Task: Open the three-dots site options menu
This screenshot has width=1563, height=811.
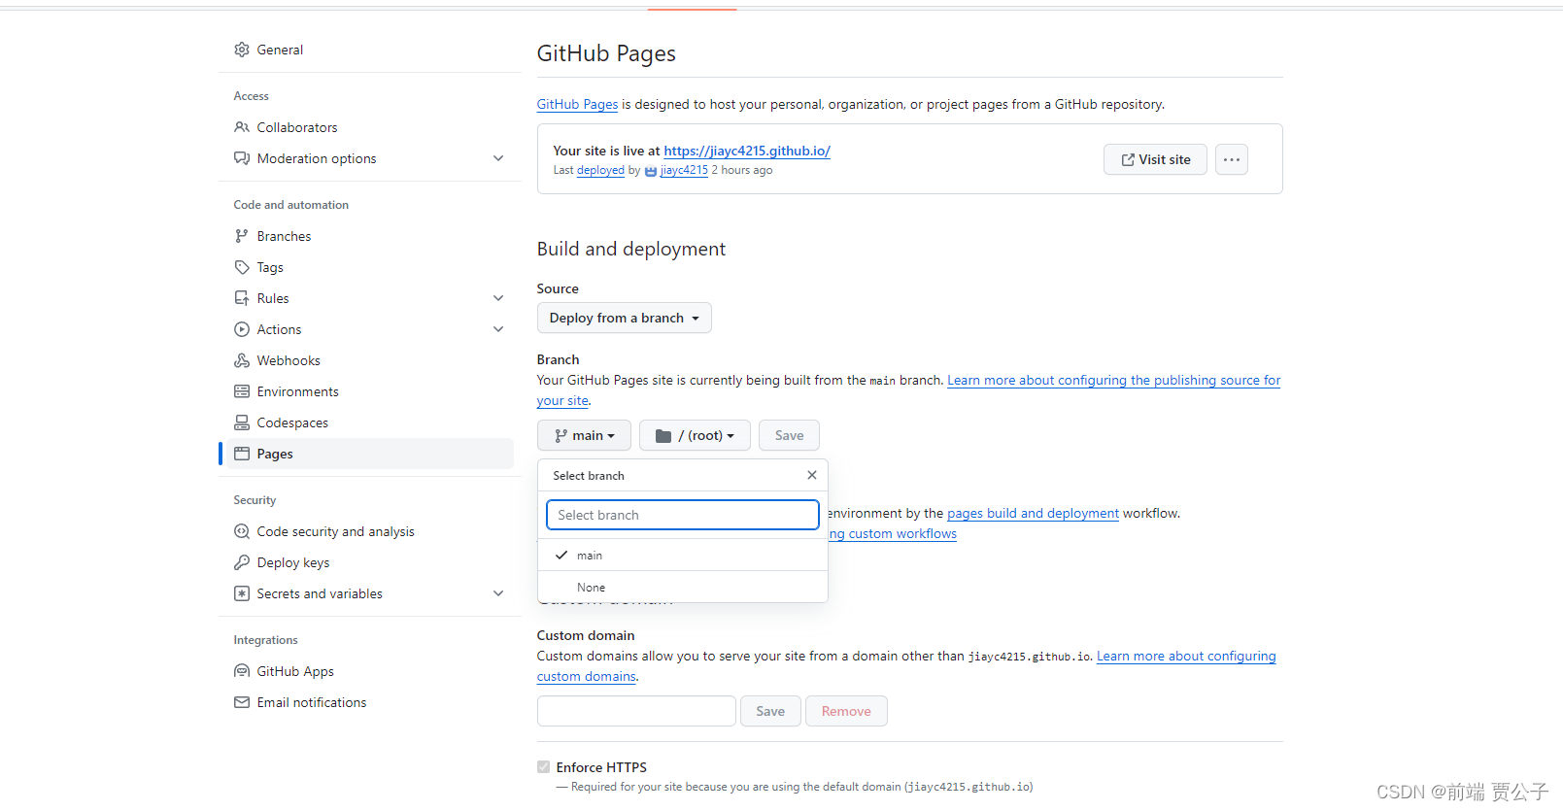Action: tap(1231, 159)
